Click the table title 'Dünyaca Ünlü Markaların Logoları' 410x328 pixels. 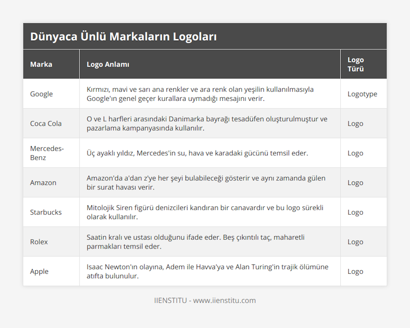tap(123, 37)
